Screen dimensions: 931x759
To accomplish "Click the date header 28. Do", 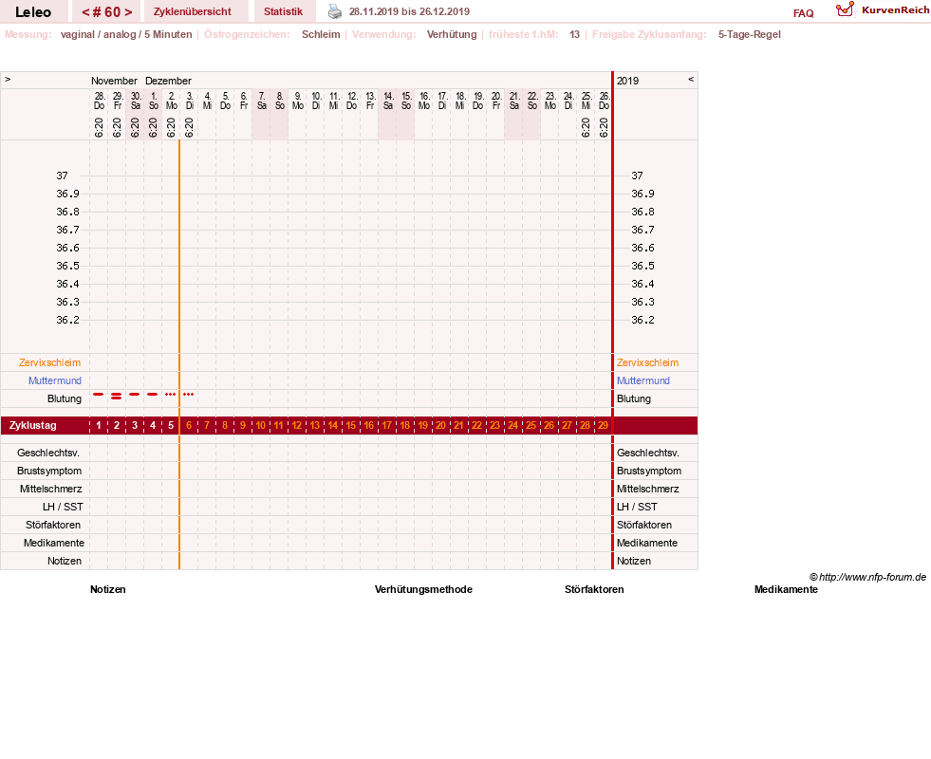I will tap(99, 101).
